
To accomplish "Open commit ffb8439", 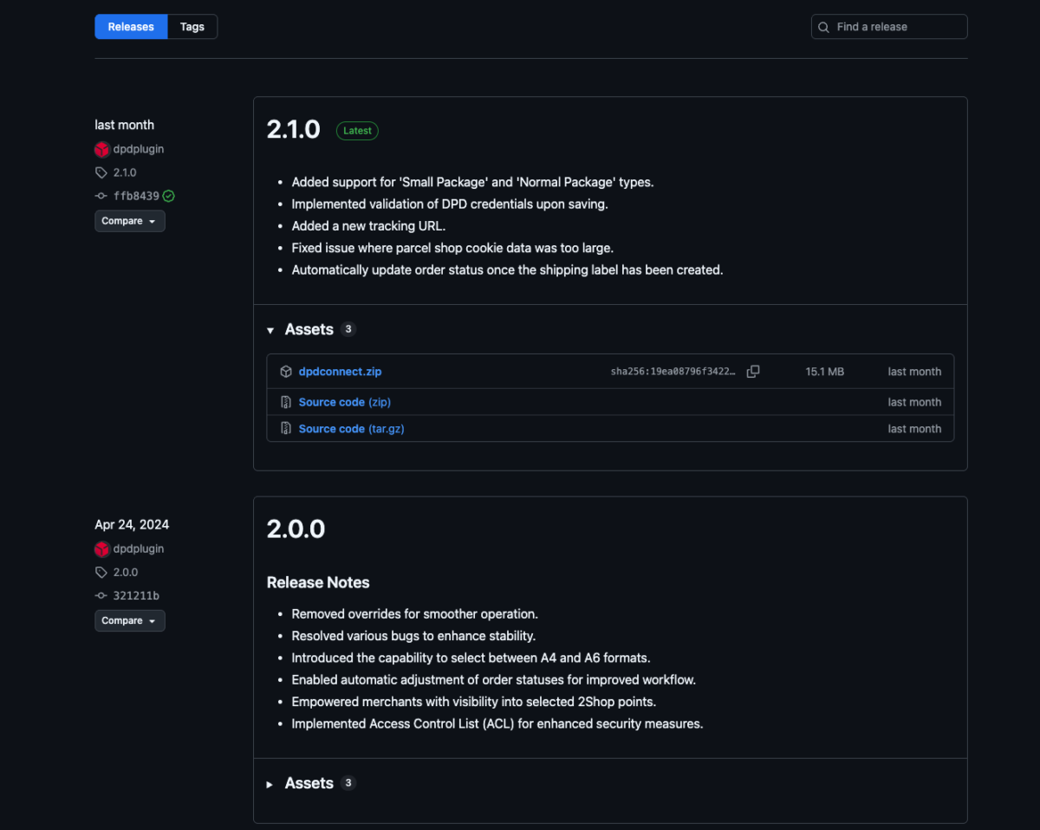I will point(136,196).
